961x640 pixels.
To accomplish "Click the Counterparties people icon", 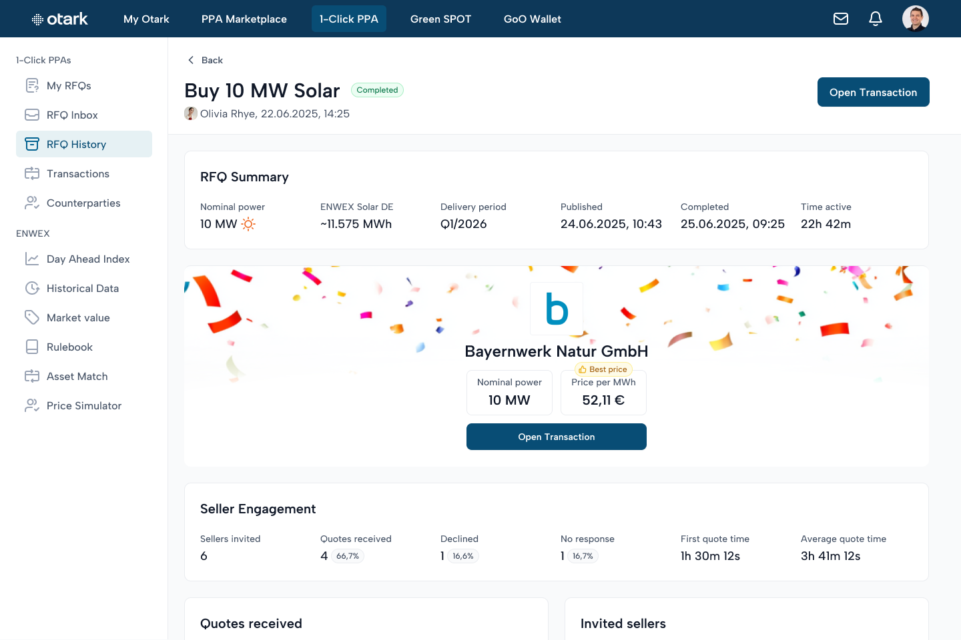I will (x=32, y=203).
